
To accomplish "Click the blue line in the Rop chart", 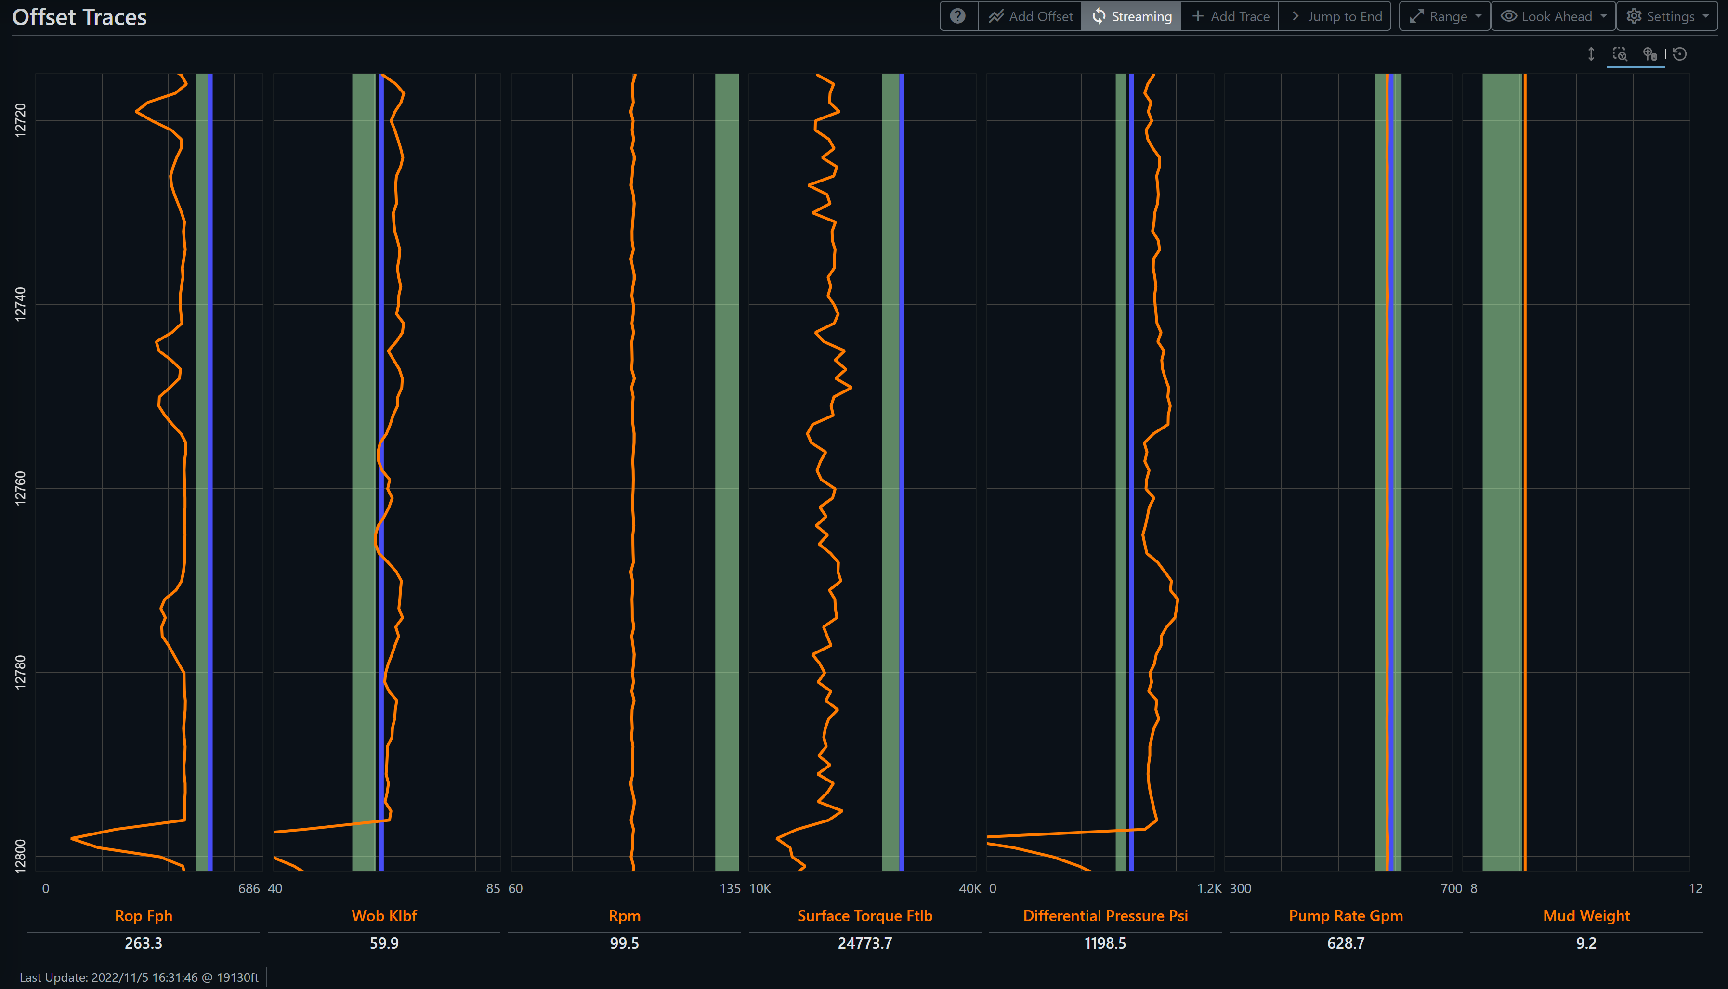I will click(210, 472).
